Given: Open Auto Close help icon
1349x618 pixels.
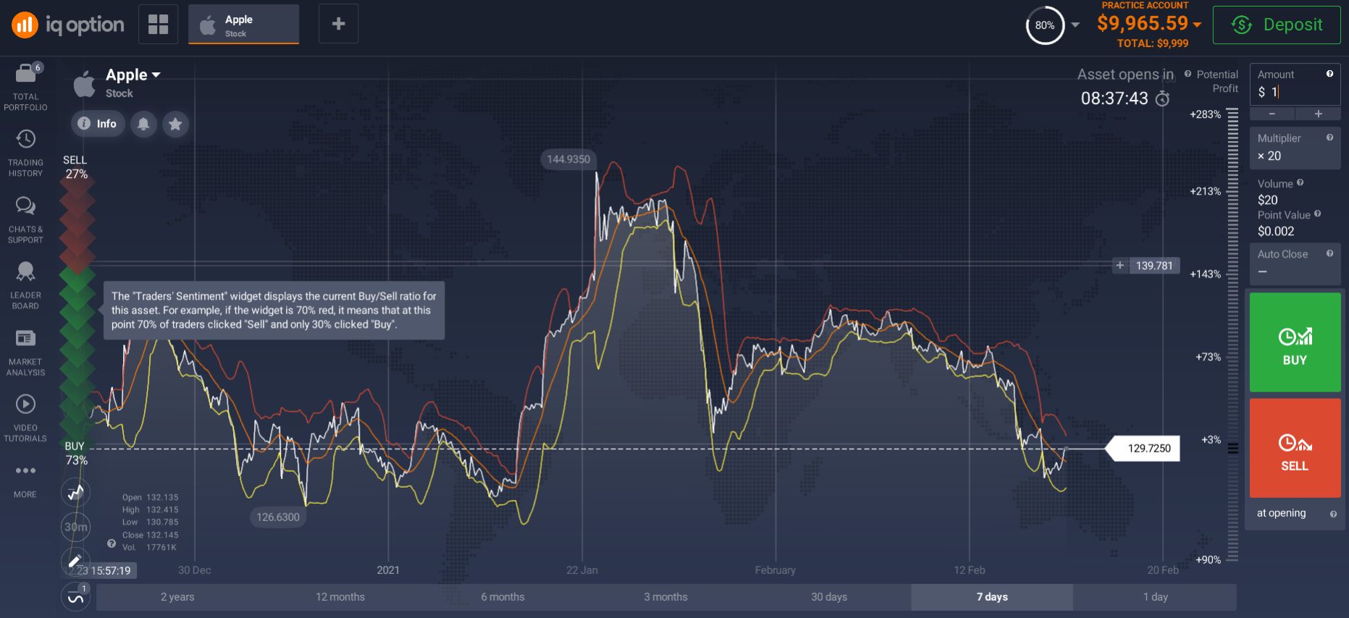Looking at the screenshot, I should point(1329,253).
